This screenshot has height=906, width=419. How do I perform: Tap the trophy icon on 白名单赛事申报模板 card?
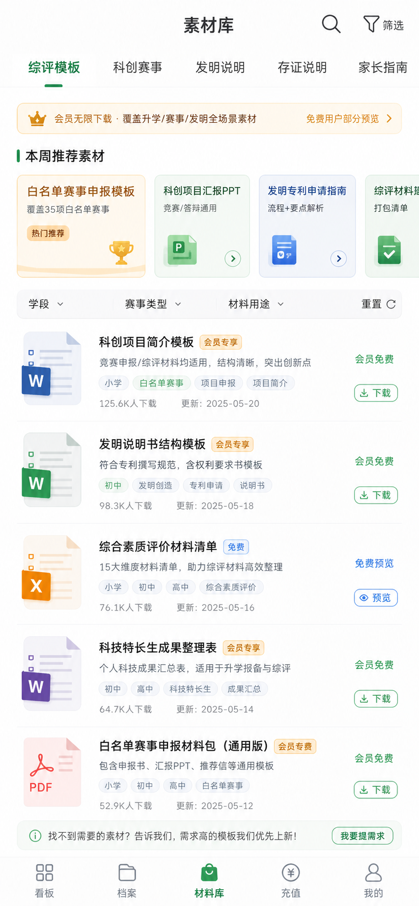coord(121,253)
